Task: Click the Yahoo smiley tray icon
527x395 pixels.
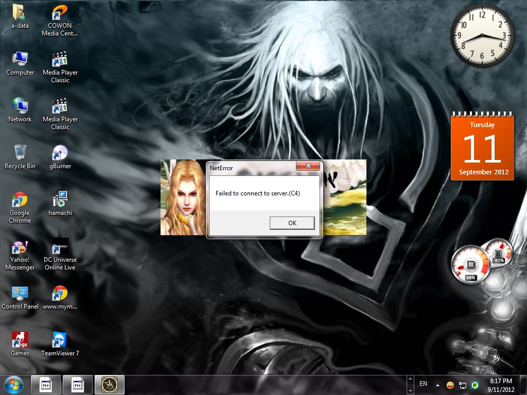Action: [450, 385]
